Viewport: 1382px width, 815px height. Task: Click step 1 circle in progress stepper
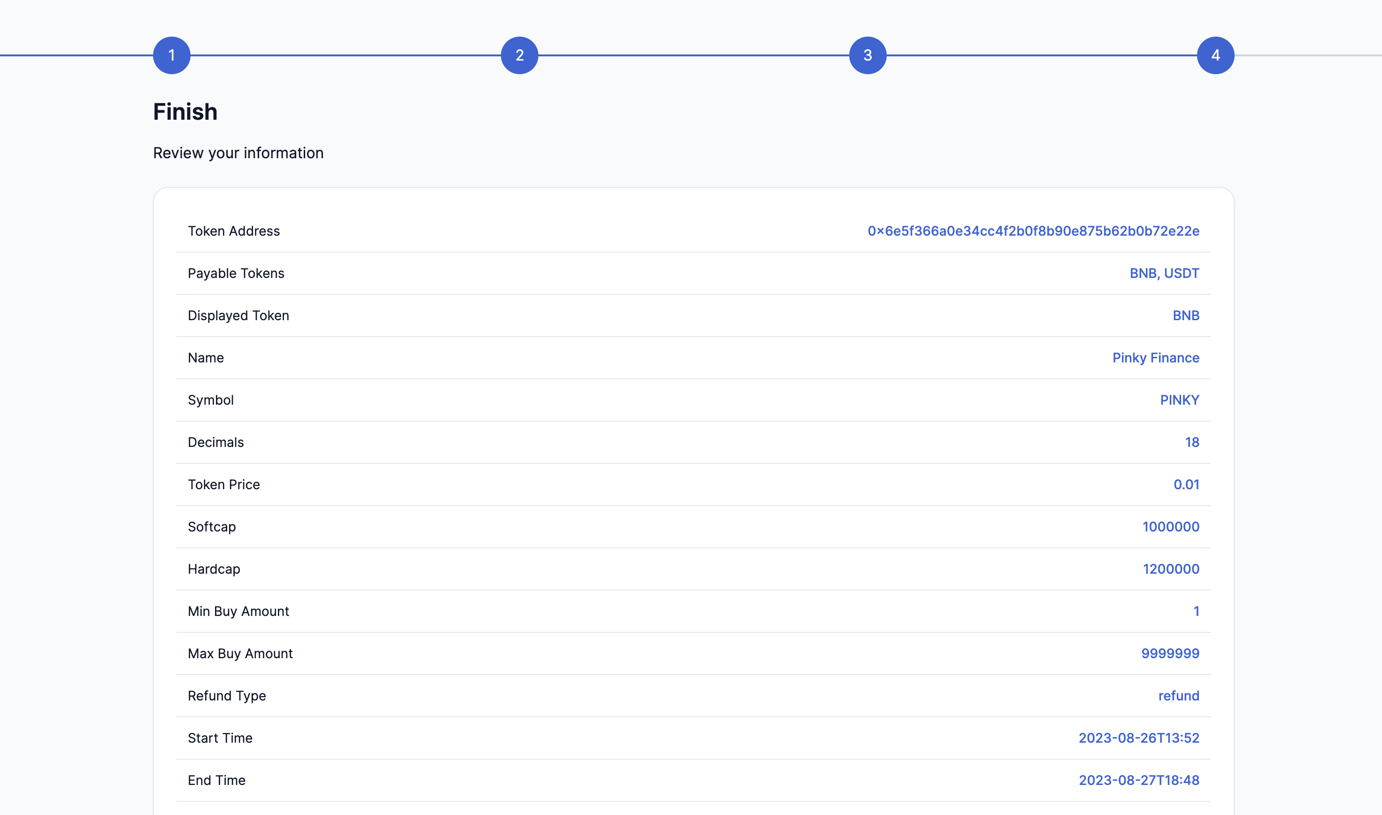click(171, 55)
